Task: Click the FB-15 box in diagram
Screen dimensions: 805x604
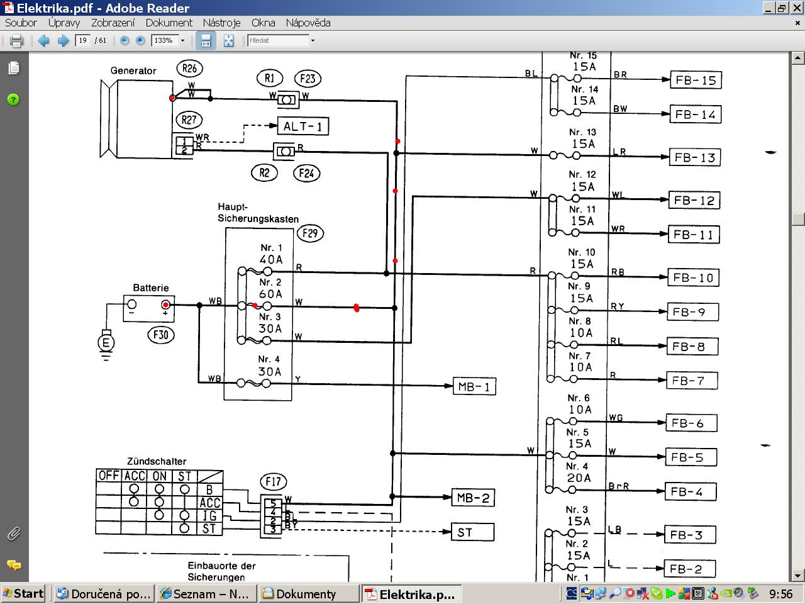Action: coord(695,81)
